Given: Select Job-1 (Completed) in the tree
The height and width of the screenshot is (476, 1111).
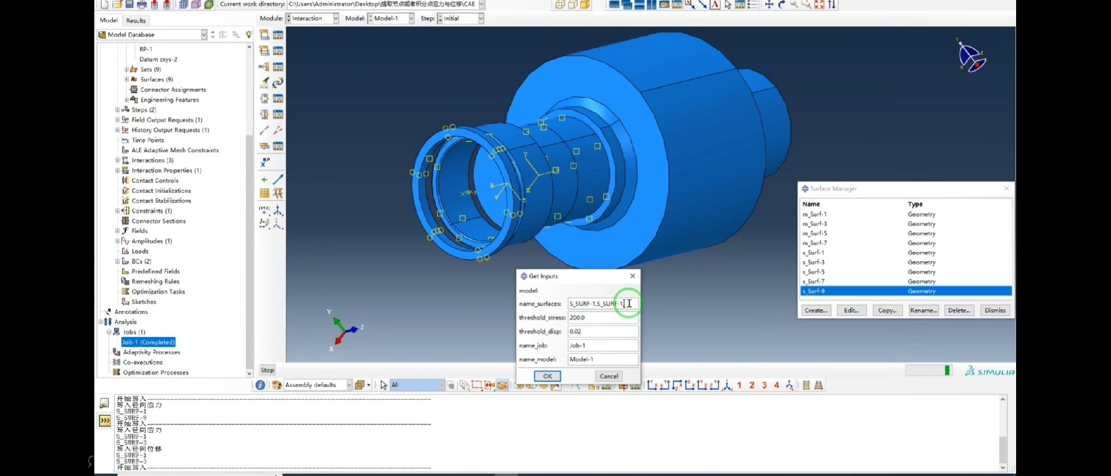Looking at the screenshot, I should (x=149, y=342).
